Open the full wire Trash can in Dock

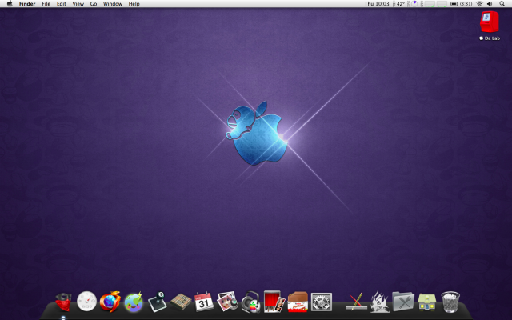coord(450,302)
